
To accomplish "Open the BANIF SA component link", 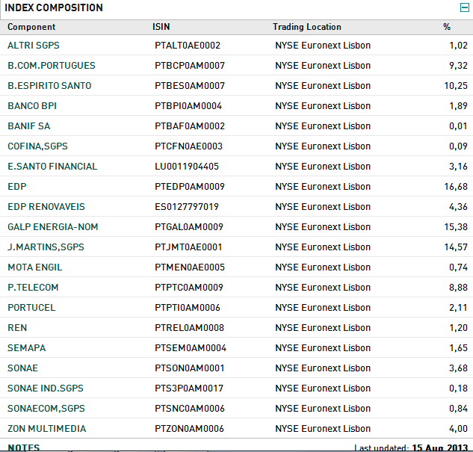I will tap(29, 126).
